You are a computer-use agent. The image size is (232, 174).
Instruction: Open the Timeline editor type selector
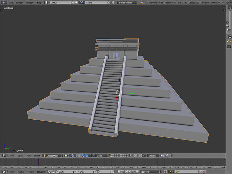[5, 172]
